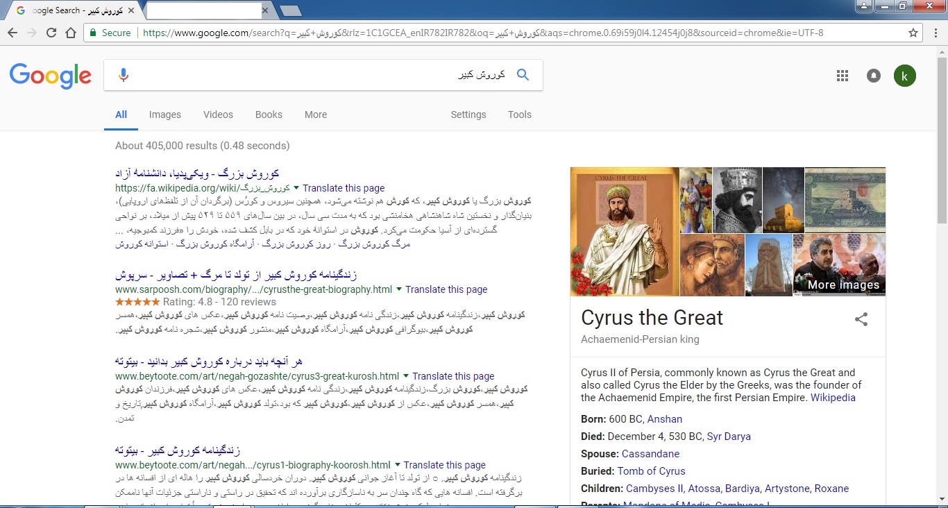
Task: Click the blue search magnifier button
Action: click(x=523, y=75)
